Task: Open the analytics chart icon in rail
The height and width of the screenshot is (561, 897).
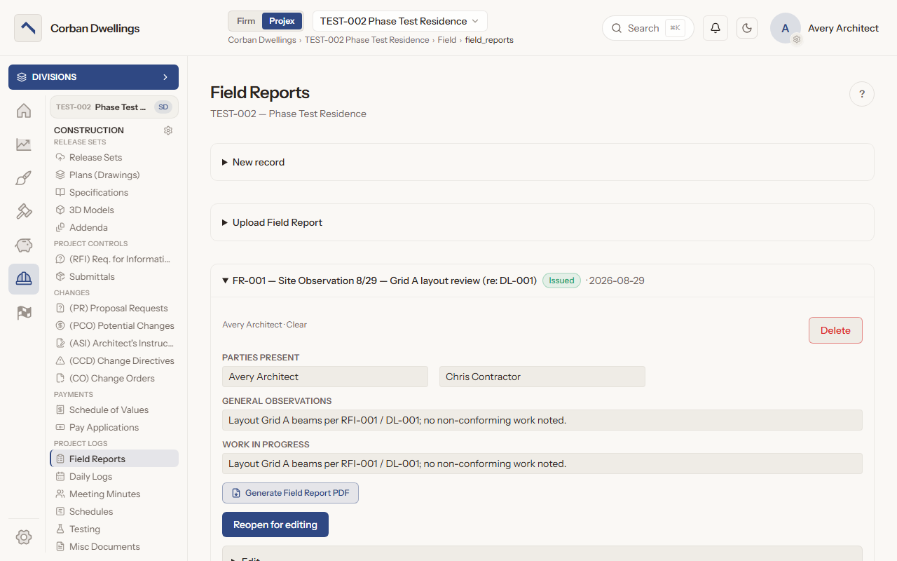Action: (x=24, y=144)
